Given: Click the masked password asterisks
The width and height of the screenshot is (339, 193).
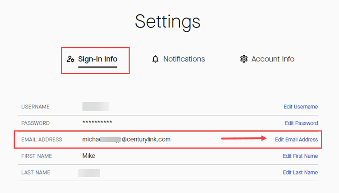Looking at the screenshot, I should (97, 123).
